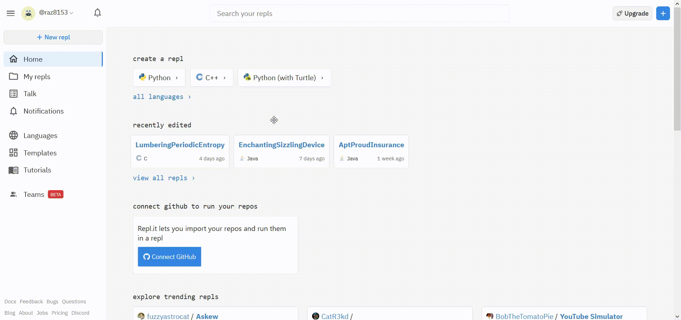
Task: Click the page vertical scrollbar
Action: coord(677,71)
